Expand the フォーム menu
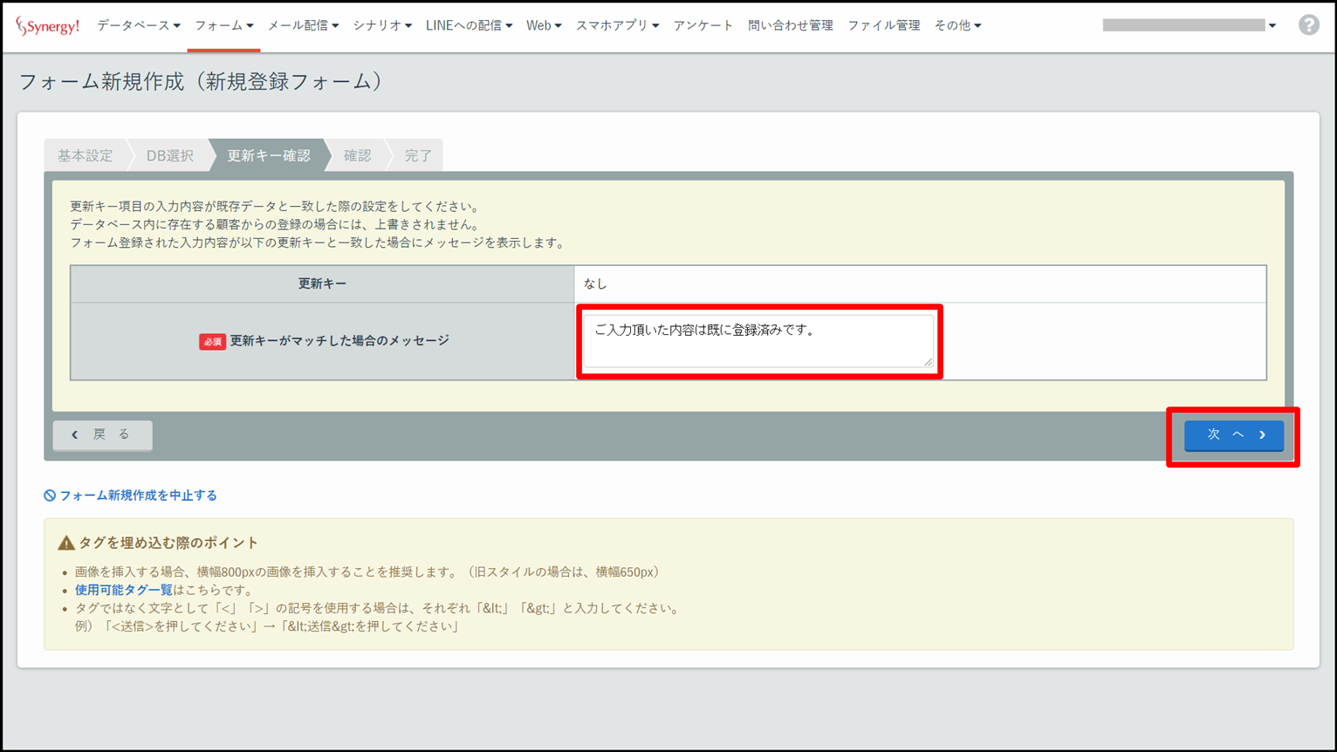 coord(223,26)
